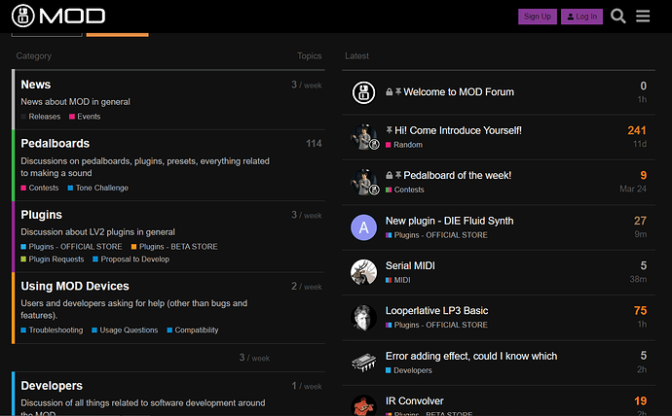The image size is (672, 416).
Task: Open the Using MOD Devices category
Action: [x=75, y=286]
